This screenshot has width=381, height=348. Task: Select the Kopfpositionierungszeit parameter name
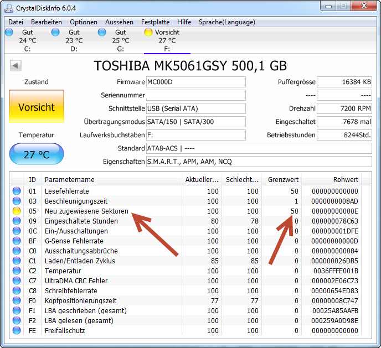tap(81, 301)
